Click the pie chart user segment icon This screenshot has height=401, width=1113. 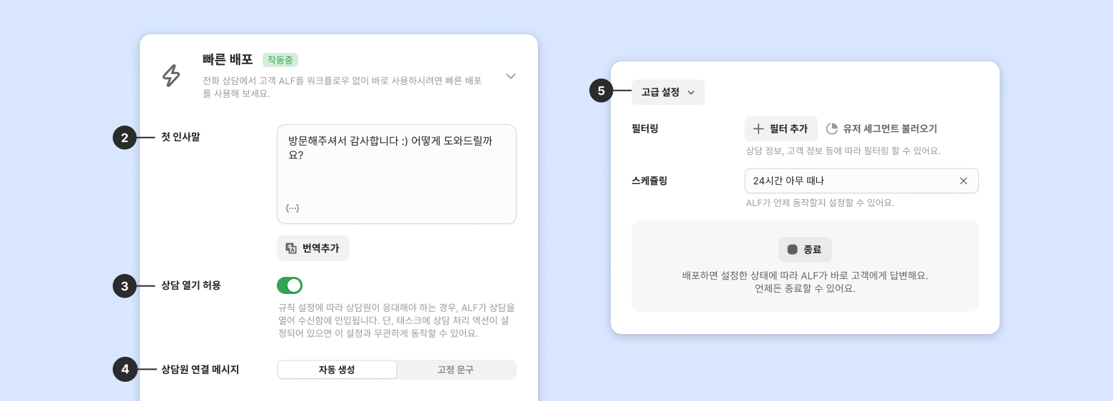tap(832, 129)
